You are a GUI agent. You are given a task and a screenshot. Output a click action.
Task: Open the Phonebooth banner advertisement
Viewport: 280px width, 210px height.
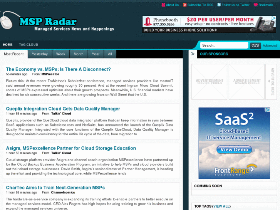pyautogui.click(x=209, y=24)
